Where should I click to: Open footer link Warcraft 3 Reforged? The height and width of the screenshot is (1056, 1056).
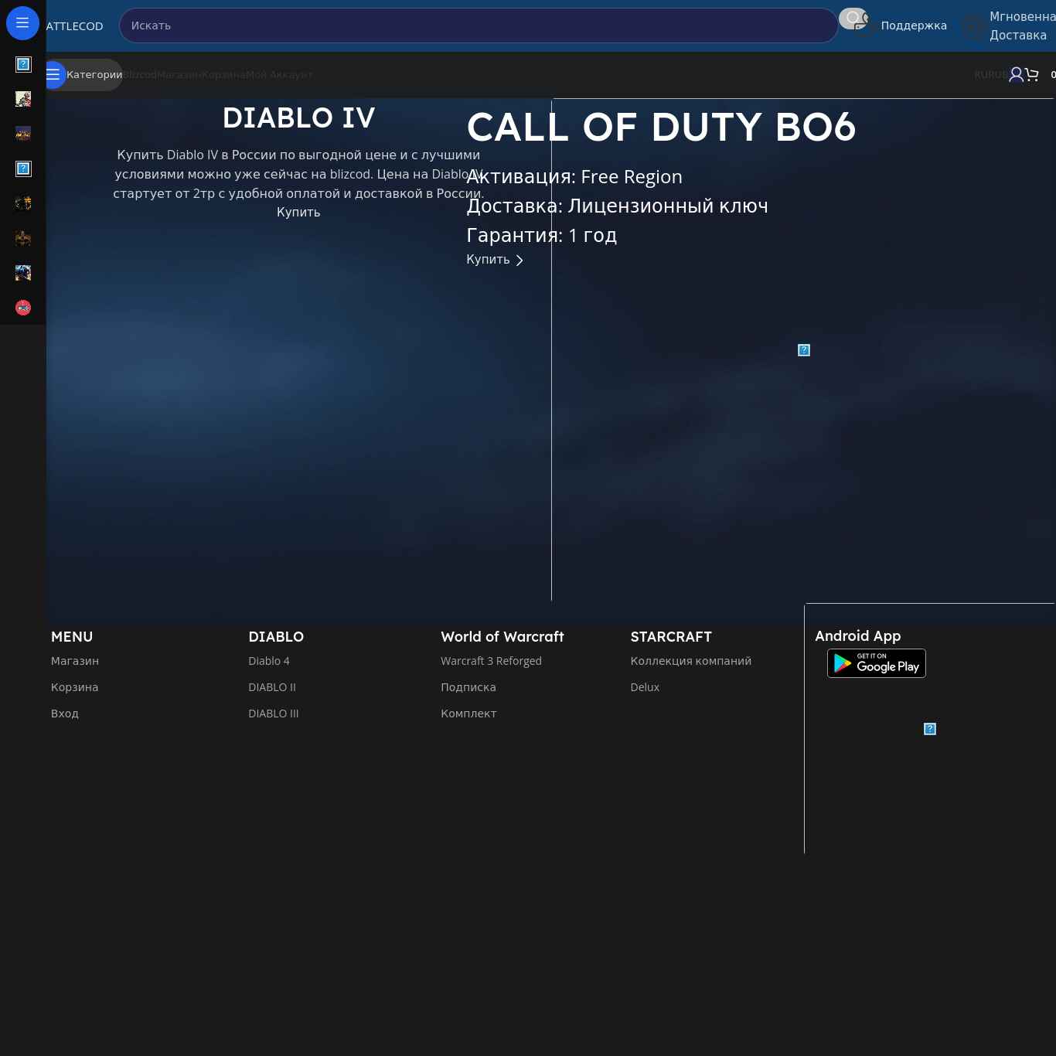point(491,661)
